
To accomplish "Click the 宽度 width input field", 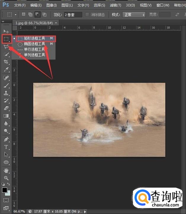I will [165, 15].
